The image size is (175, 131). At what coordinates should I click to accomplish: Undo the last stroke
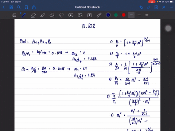click(141, 7)
